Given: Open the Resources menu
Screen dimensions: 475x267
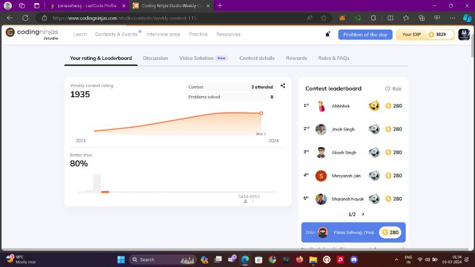Looking at the screenshot, I should coord(228,34).
